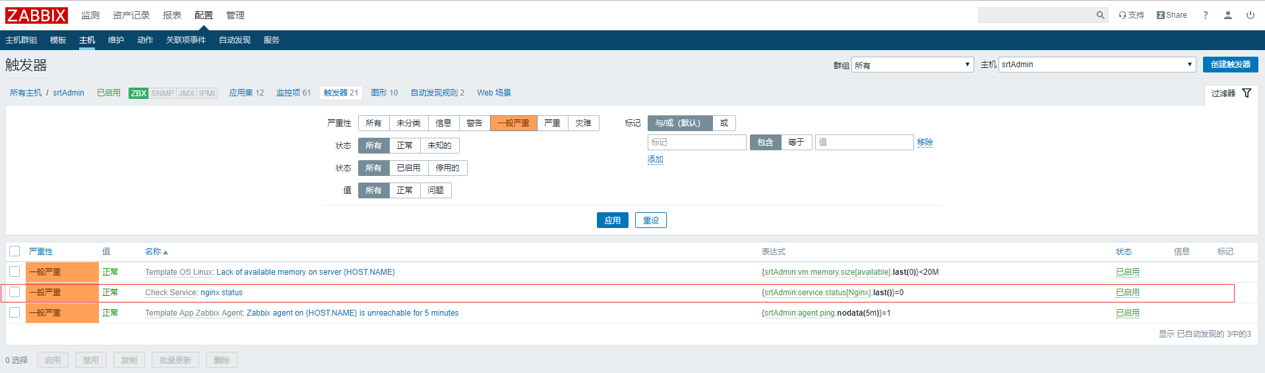Toggle the filter funnel icon

(x=1247, y=93)
